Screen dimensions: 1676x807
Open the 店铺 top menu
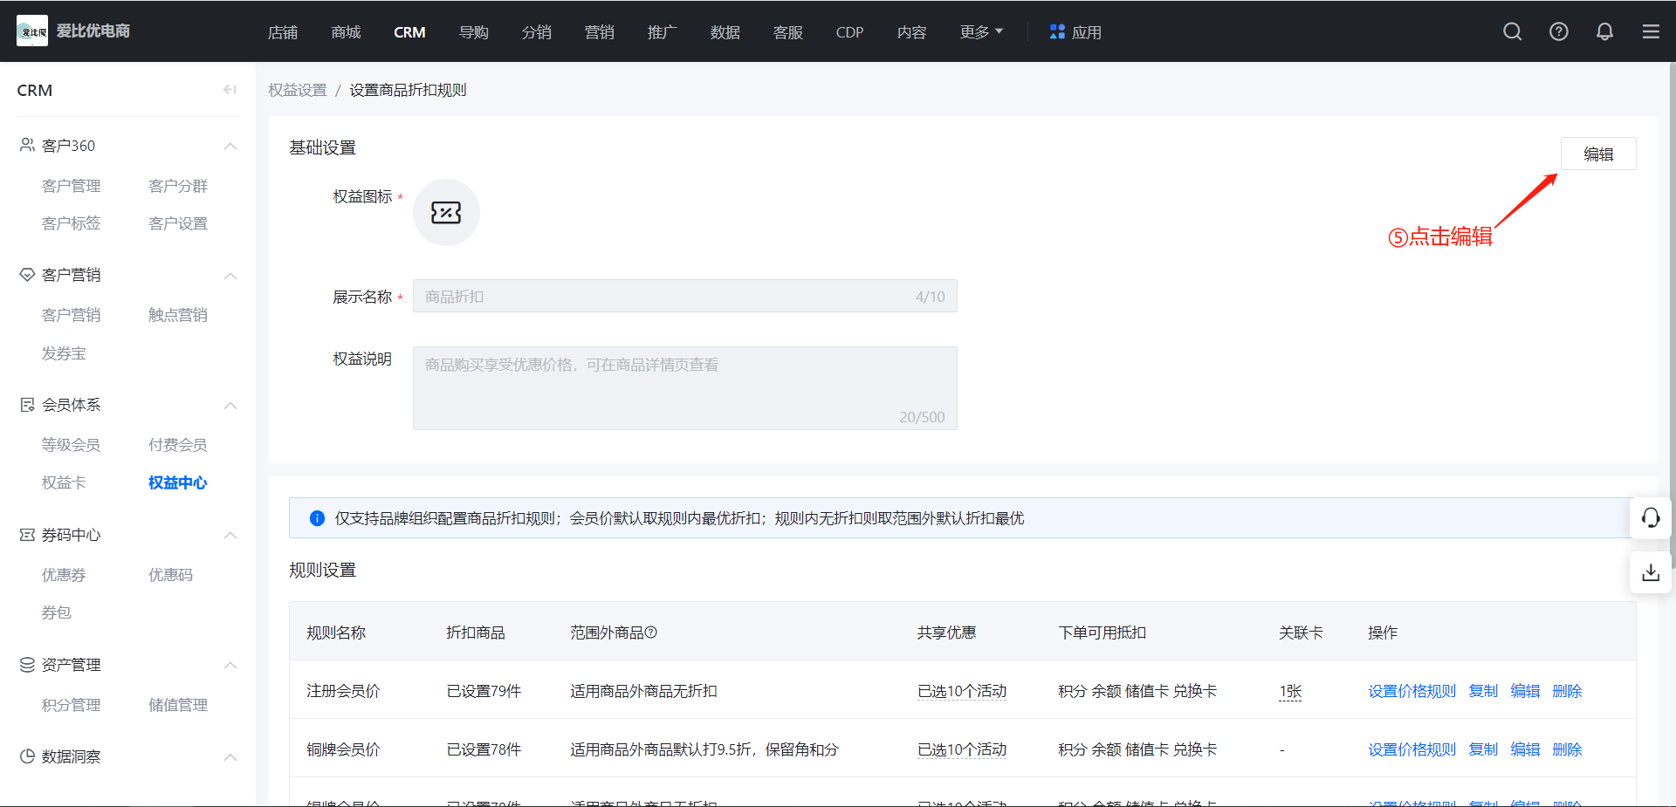[283, 32]
